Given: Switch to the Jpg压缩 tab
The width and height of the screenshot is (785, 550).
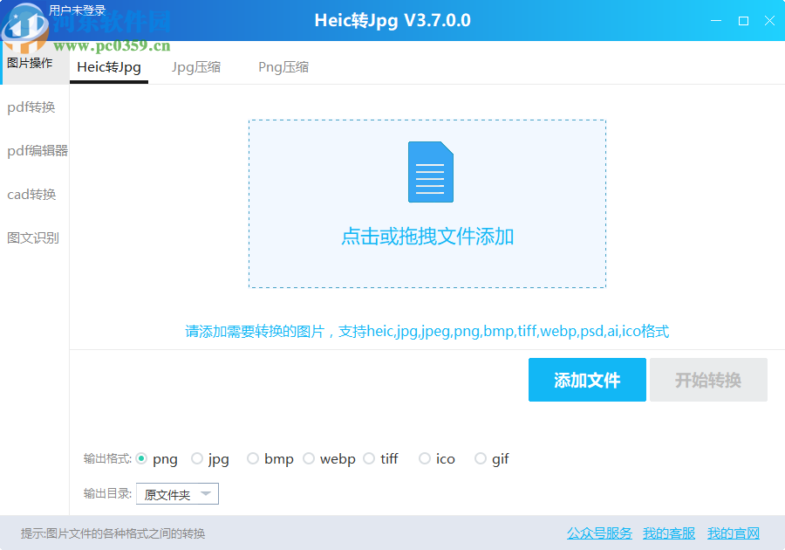Looking at the screenshot, I should pos(195,66).
